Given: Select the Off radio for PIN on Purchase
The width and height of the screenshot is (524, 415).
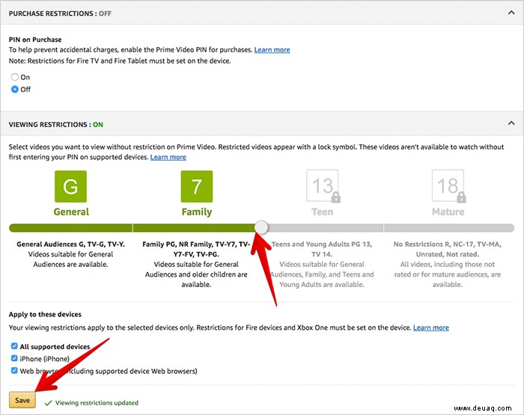Looking at the screenshot, I should coord(15,89).
